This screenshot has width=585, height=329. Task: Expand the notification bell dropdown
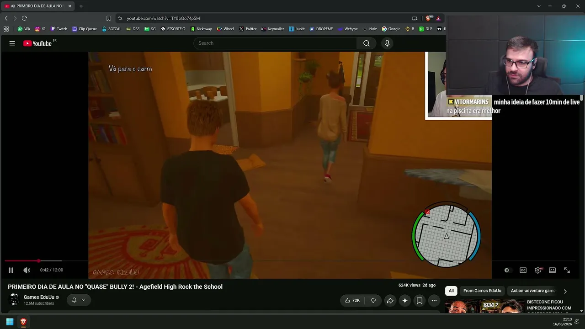tap(78, 300)
